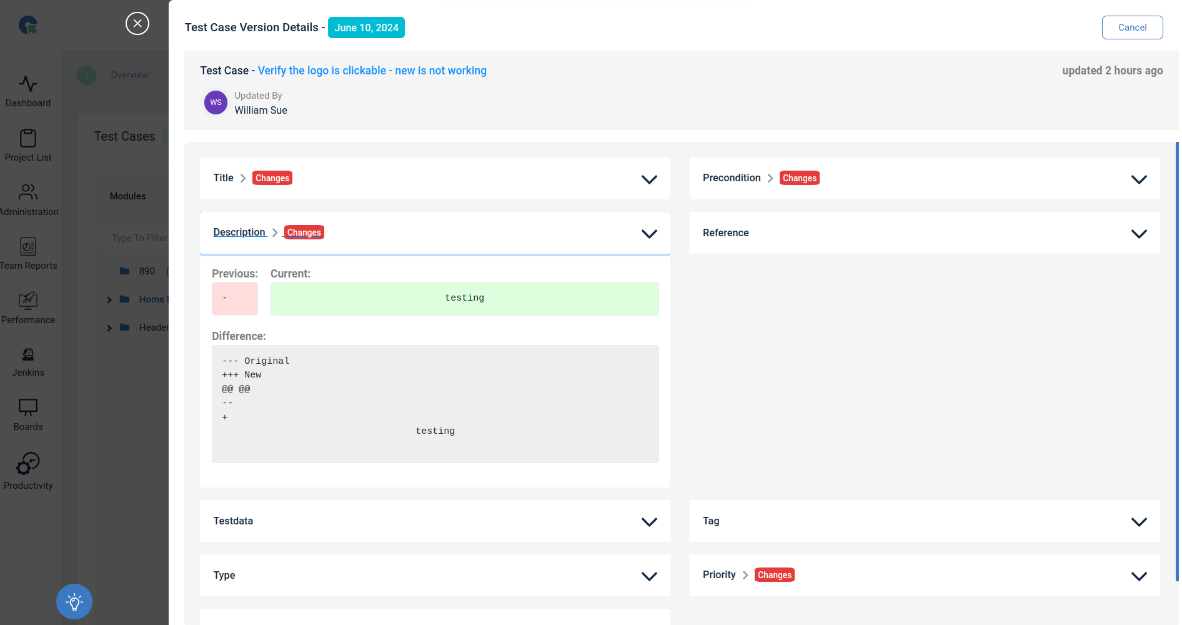Click the Type section label
This screenshot has height=625, width=1182.
[224, 576]
